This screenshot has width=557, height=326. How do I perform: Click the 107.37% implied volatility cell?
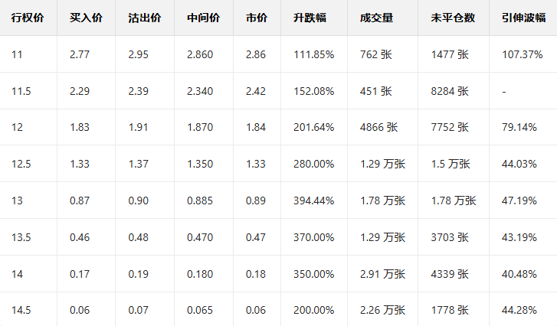coord(522,54)
